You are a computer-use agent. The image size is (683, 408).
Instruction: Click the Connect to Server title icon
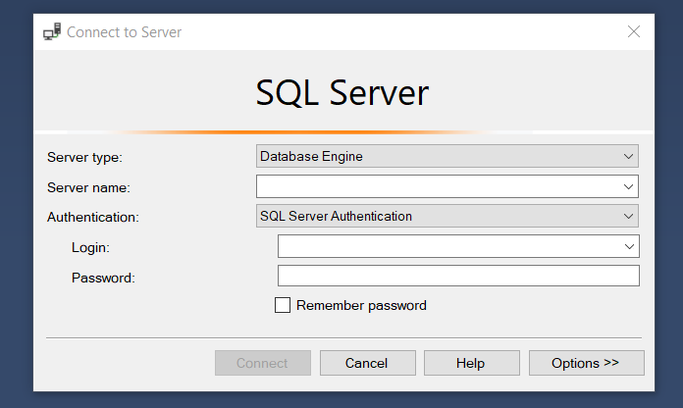(x=52, y=31)
